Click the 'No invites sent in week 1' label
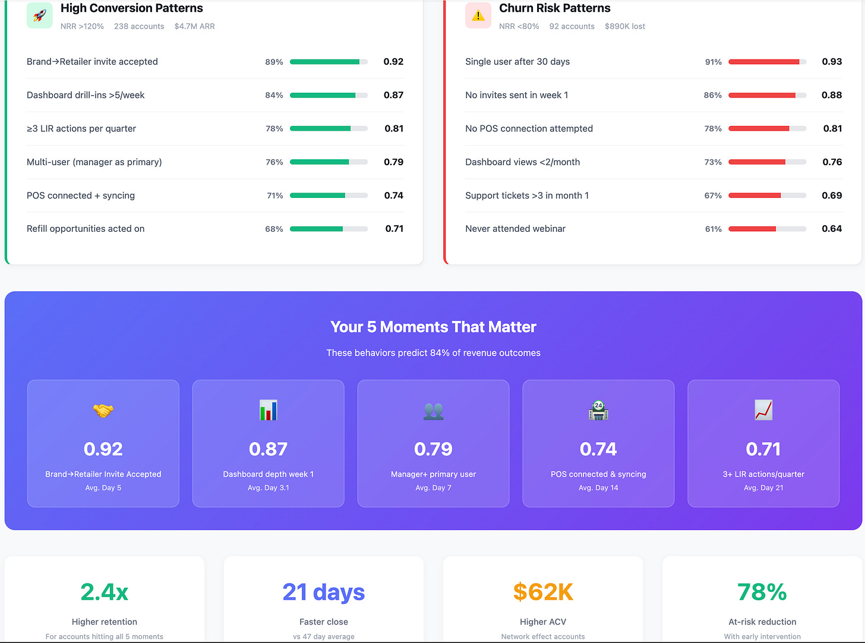Image resolution: width=865 pixels, height=643 pixels. pyautogui.click(x=517, y=95)
